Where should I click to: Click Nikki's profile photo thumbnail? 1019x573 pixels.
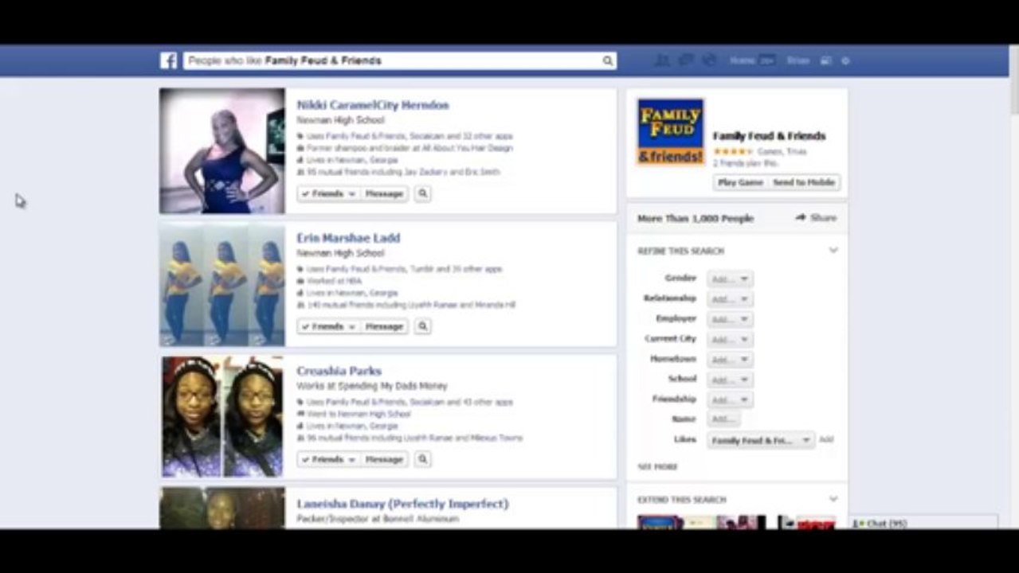[222, 150]
